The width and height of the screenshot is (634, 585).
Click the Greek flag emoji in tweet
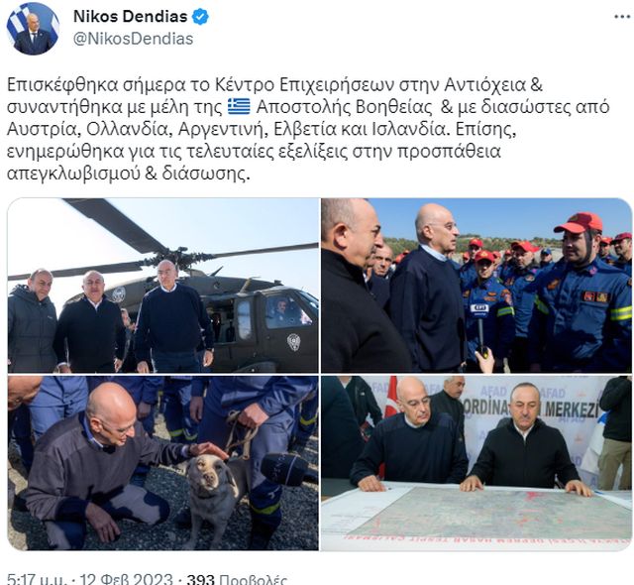pos(239,107)
